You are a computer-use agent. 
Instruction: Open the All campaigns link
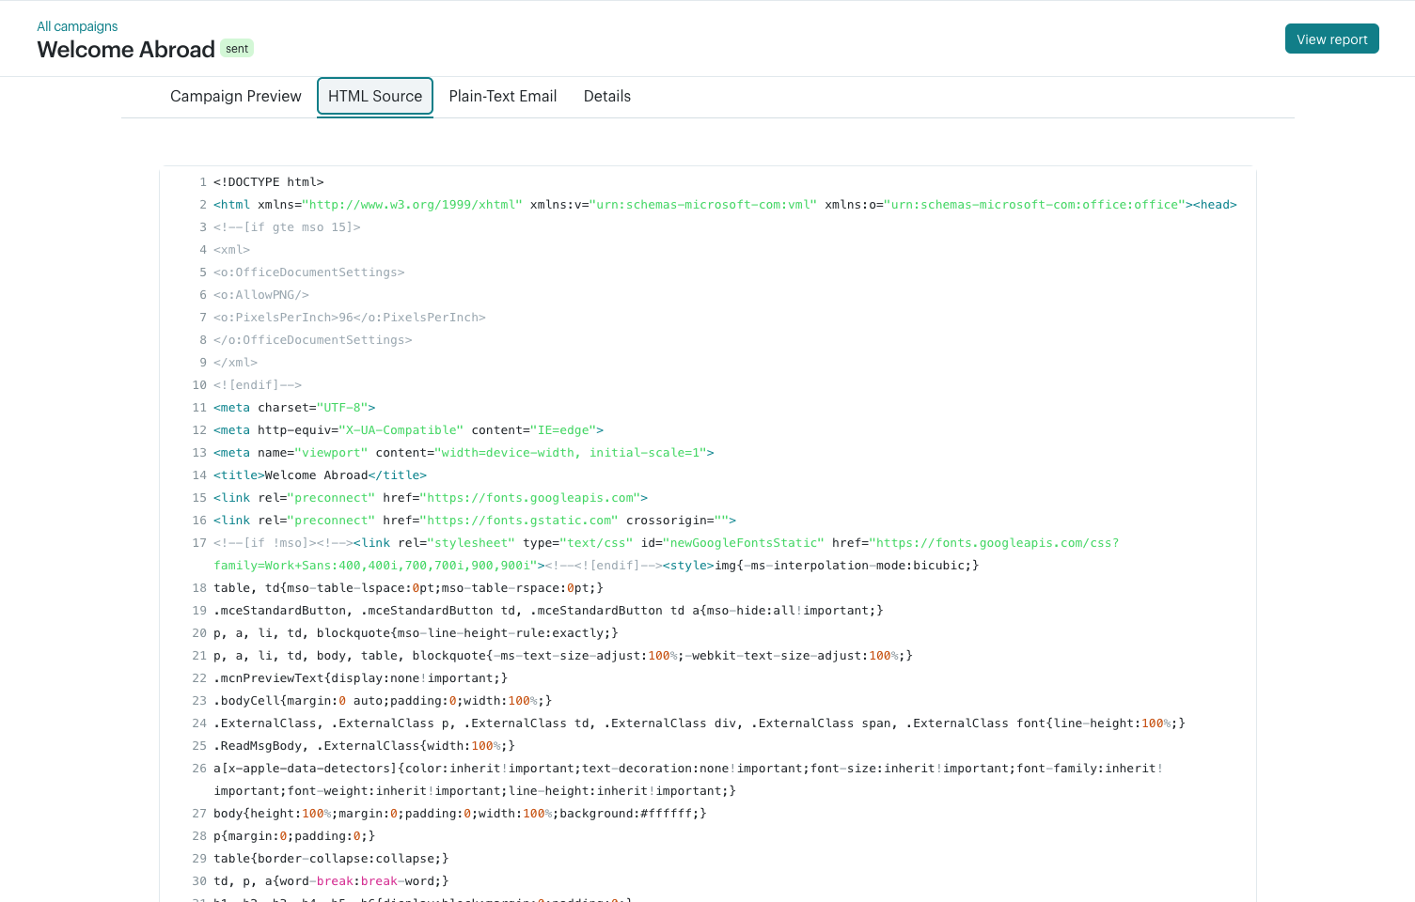(x=77, y=26)
